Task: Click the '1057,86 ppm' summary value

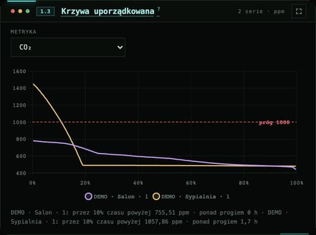Action: (x=163, y=222)
